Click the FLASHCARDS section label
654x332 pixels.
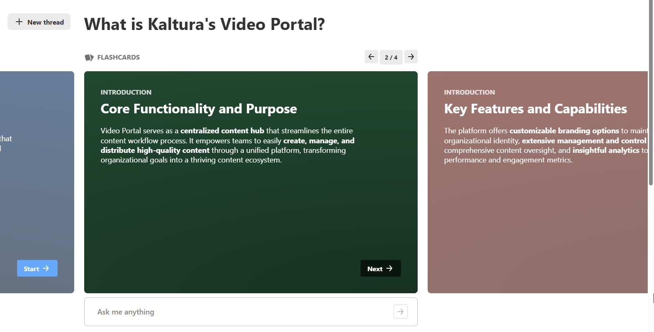[118, 57]
